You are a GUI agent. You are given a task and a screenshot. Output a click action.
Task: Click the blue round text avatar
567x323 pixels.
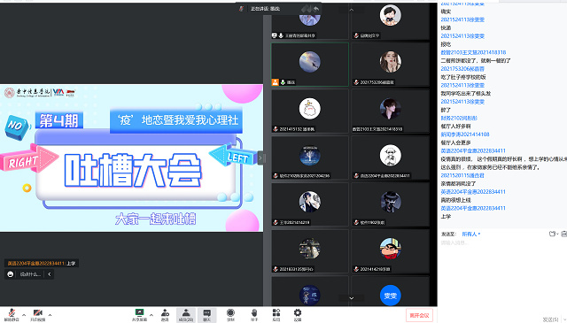(390, 296)
